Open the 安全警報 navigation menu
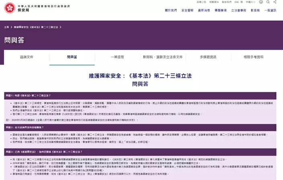Viewport: 283px width, 180px height. pos(187,10)
